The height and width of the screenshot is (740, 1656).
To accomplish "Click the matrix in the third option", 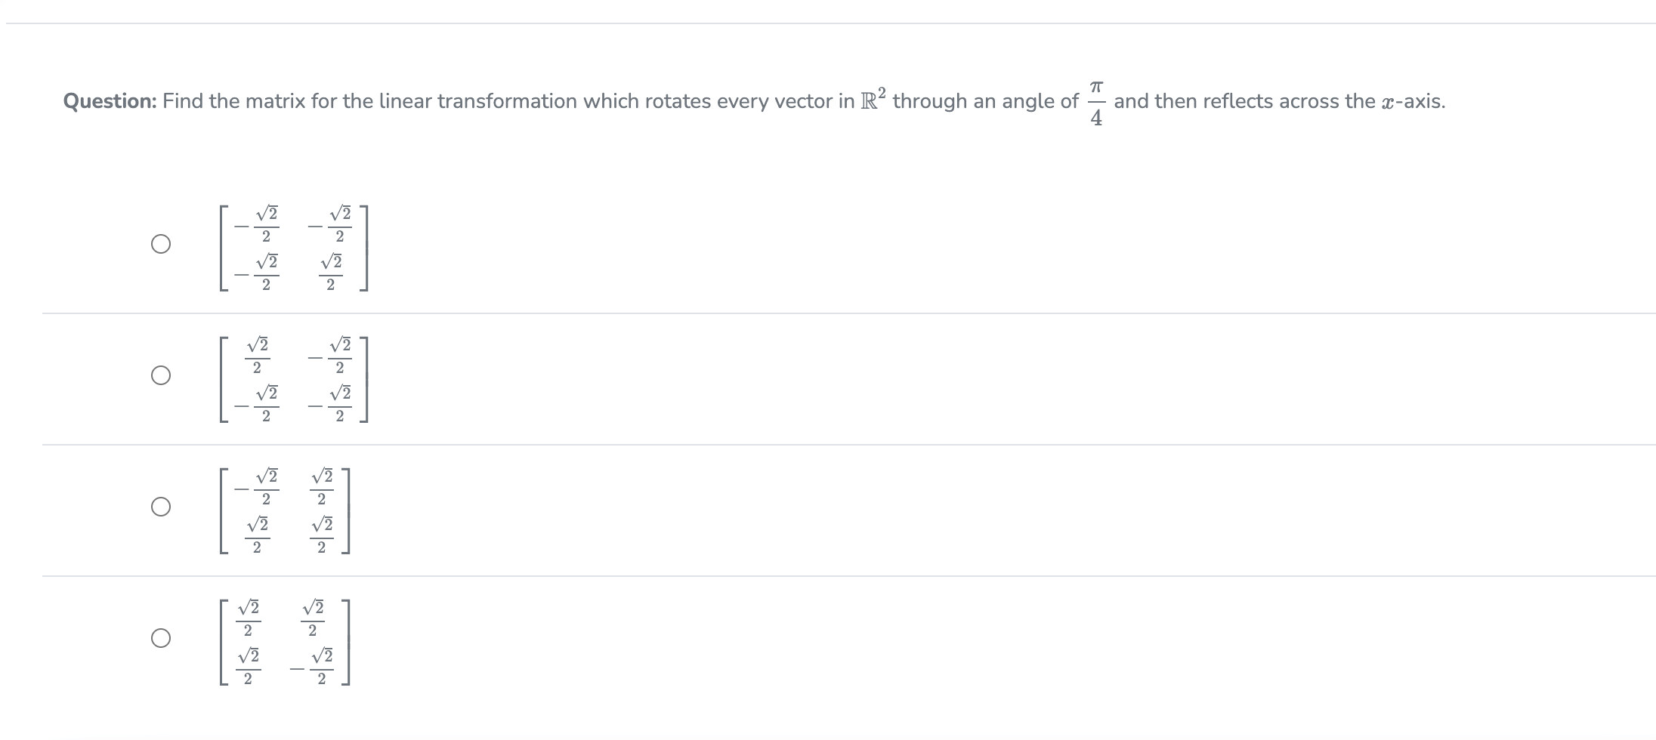I will (x=286, y=511).
